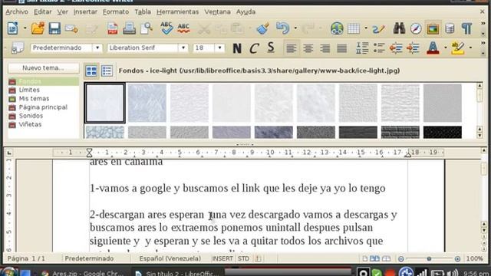This screenshot has height=276, width=491.
Task: Expand the Liberation Serif font dropdown
Action: coord(183,48)
